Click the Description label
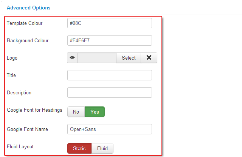Screen dimensions: 242x157 [19, 93]
